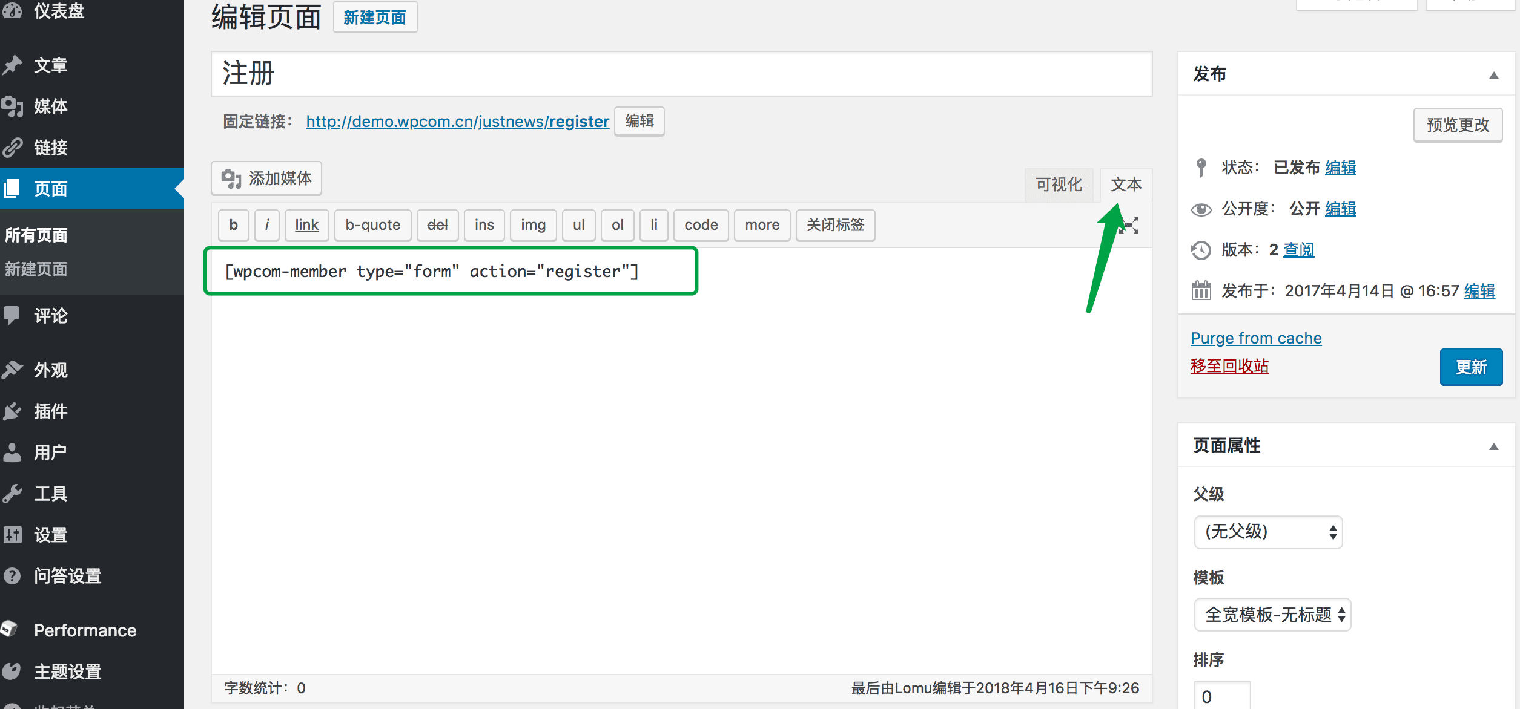Collapse the Page Attributes panel

coord(1493,446)
